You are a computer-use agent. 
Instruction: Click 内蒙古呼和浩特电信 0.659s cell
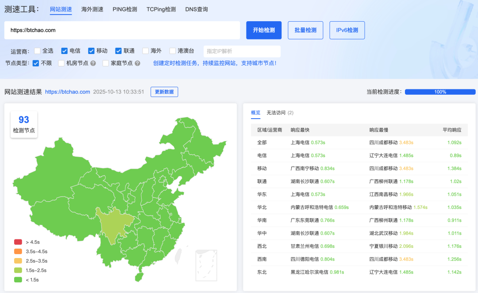click(320, 207)
